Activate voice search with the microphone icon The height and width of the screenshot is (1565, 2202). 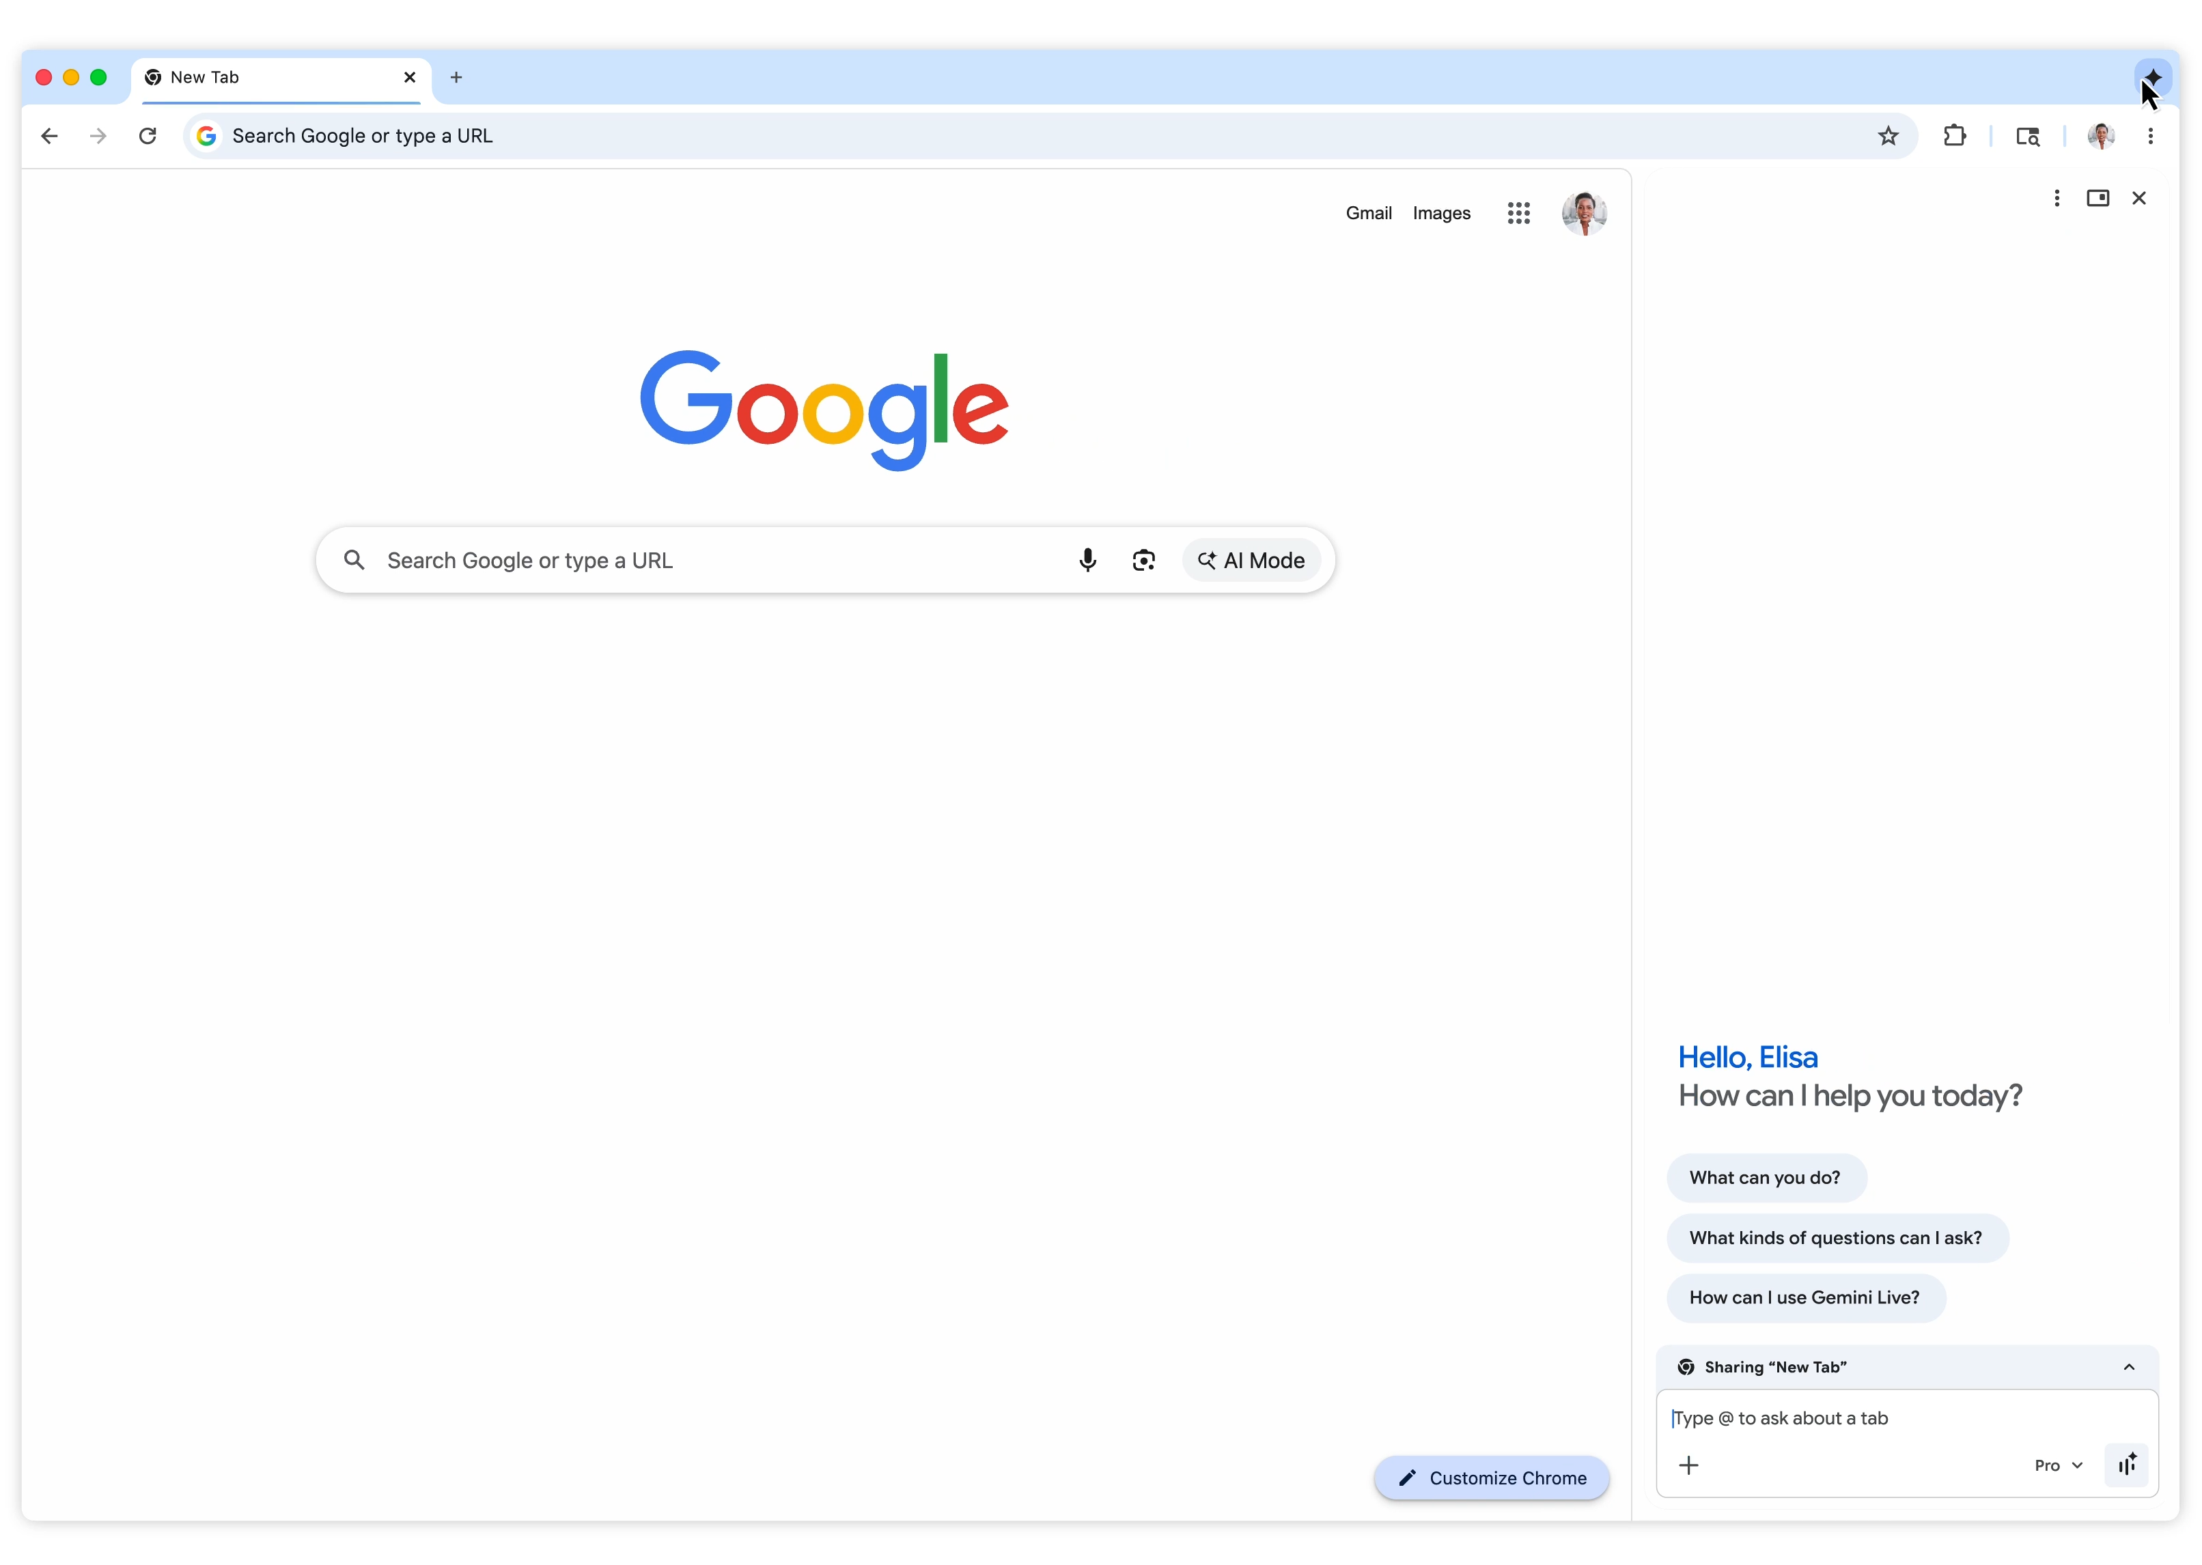tap(1087, 560)
